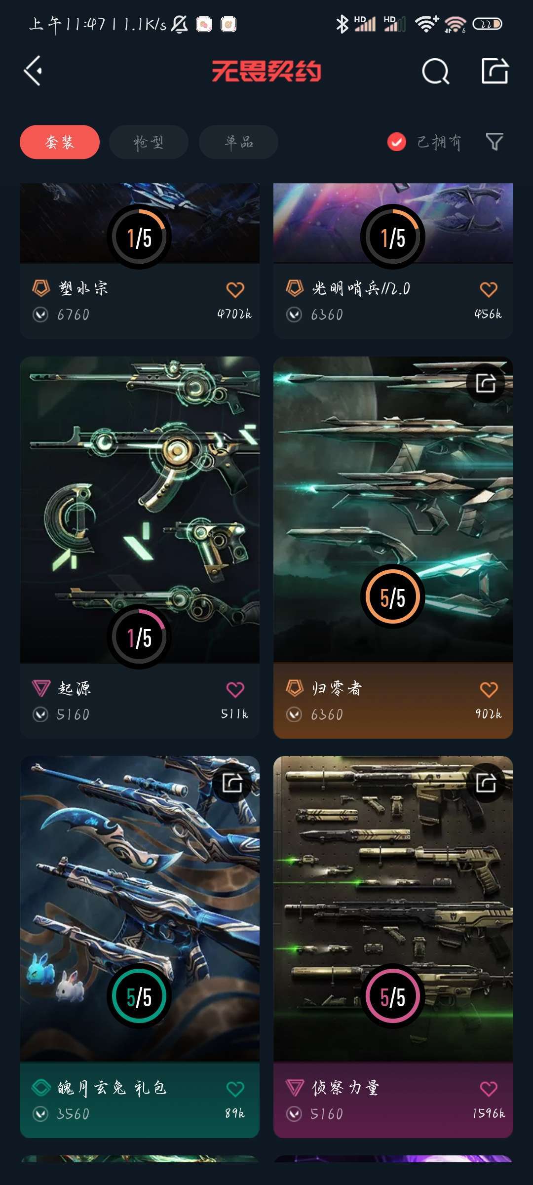
Task: Open the 魄月玄兔 bundle artwork thumbnail
Action: 140,908
